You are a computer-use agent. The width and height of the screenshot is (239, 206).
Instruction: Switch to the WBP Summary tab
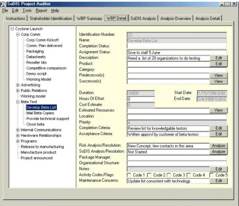[x=89, y=18]
